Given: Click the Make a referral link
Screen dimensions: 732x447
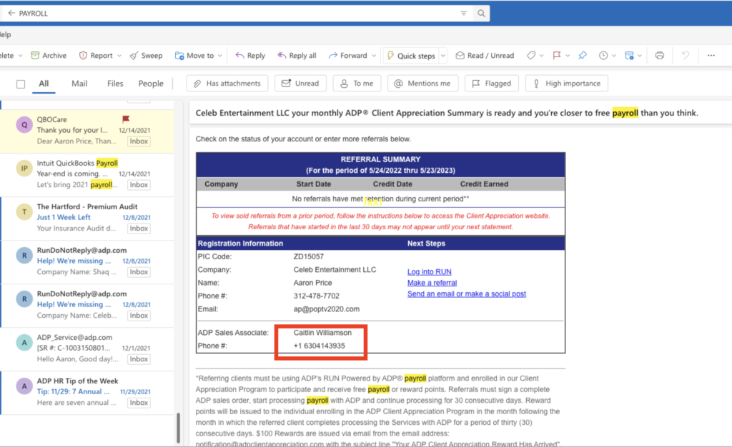Looking at the screenshot, I should click(x=432, y=283).
